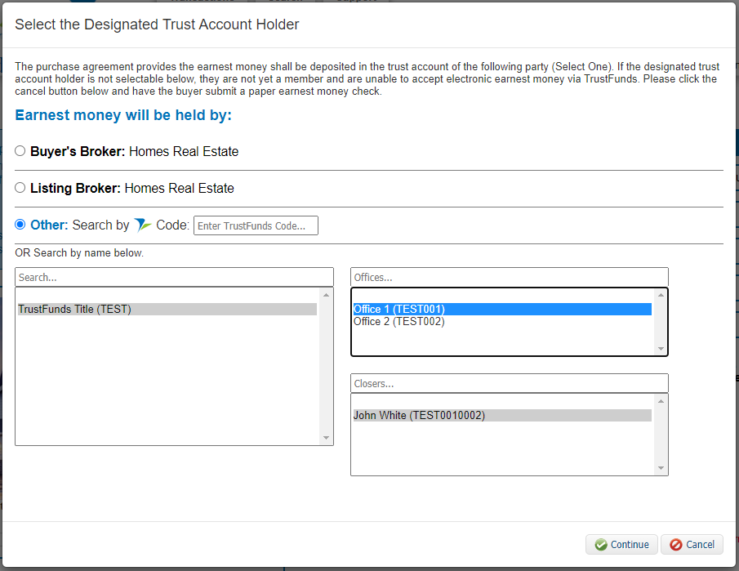The image size is (739, 571).
Task: Click up arrow in Closers list scrollbar
Action: click(x=661, y=401)
